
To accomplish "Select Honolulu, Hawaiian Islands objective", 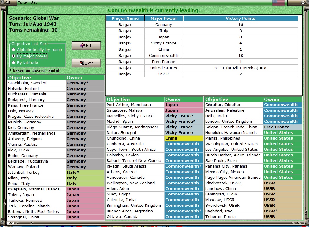I will [x=234, y=133].
